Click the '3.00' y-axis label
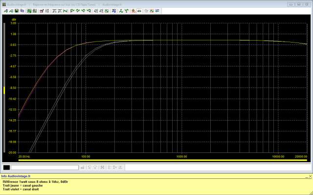Viewport: 313px width, 195px height. point(13,23)
